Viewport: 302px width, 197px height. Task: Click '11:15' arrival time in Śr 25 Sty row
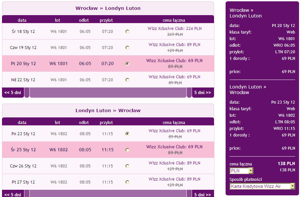coord(107,150)
